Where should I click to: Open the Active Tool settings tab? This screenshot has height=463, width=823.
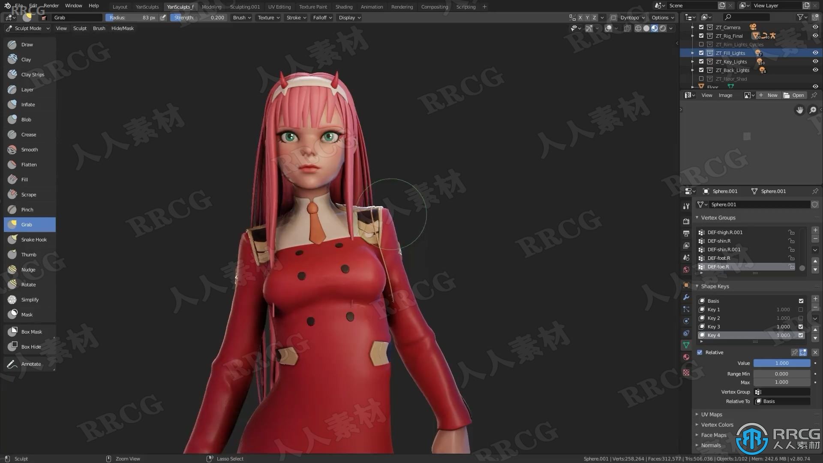[x=686, y=206]
